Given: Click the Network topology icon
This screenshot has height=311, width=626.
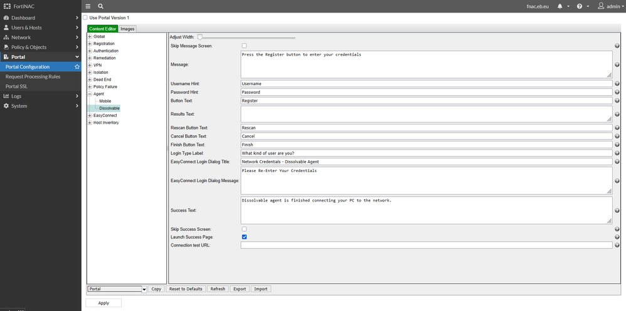Looking at the screenshot, I should 6,38.
